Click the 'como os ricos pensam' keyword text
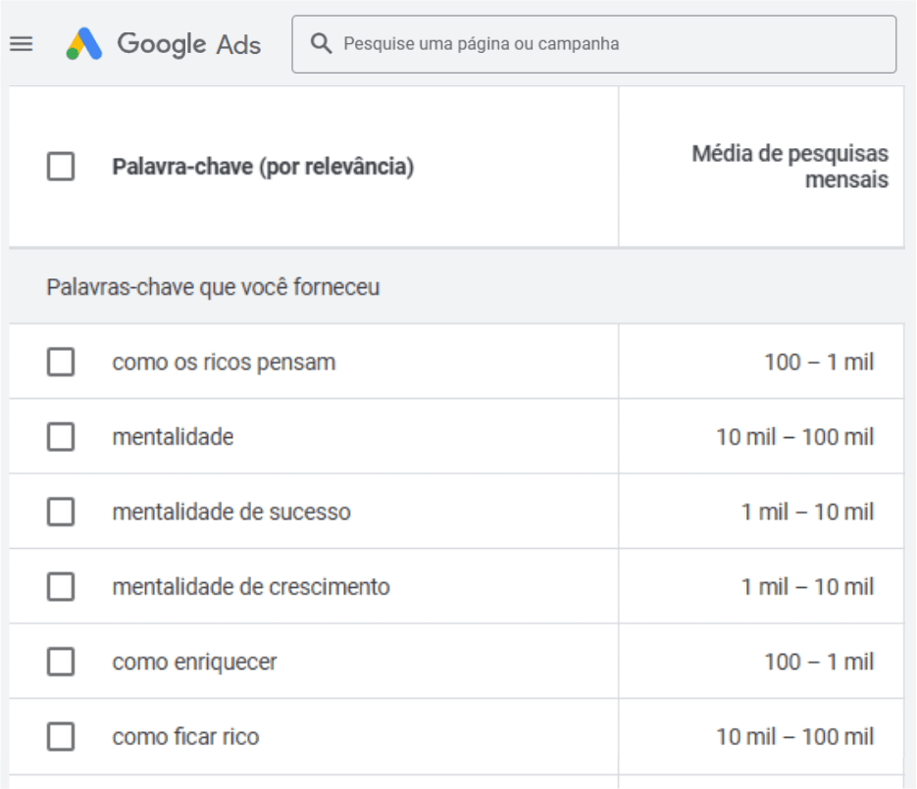The image size is (917, 789). 224,363
